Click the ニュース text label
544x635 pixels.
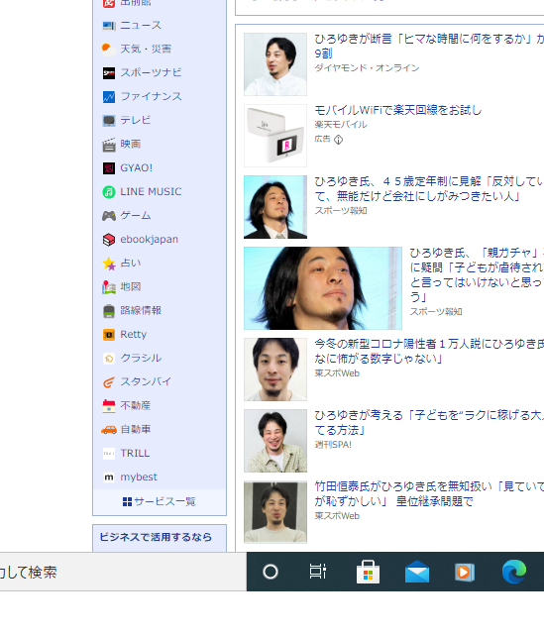[141, 26]
